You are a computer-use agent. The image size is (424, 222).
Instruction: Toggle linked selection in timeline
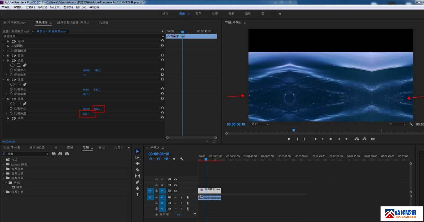(x=166, y=159)
